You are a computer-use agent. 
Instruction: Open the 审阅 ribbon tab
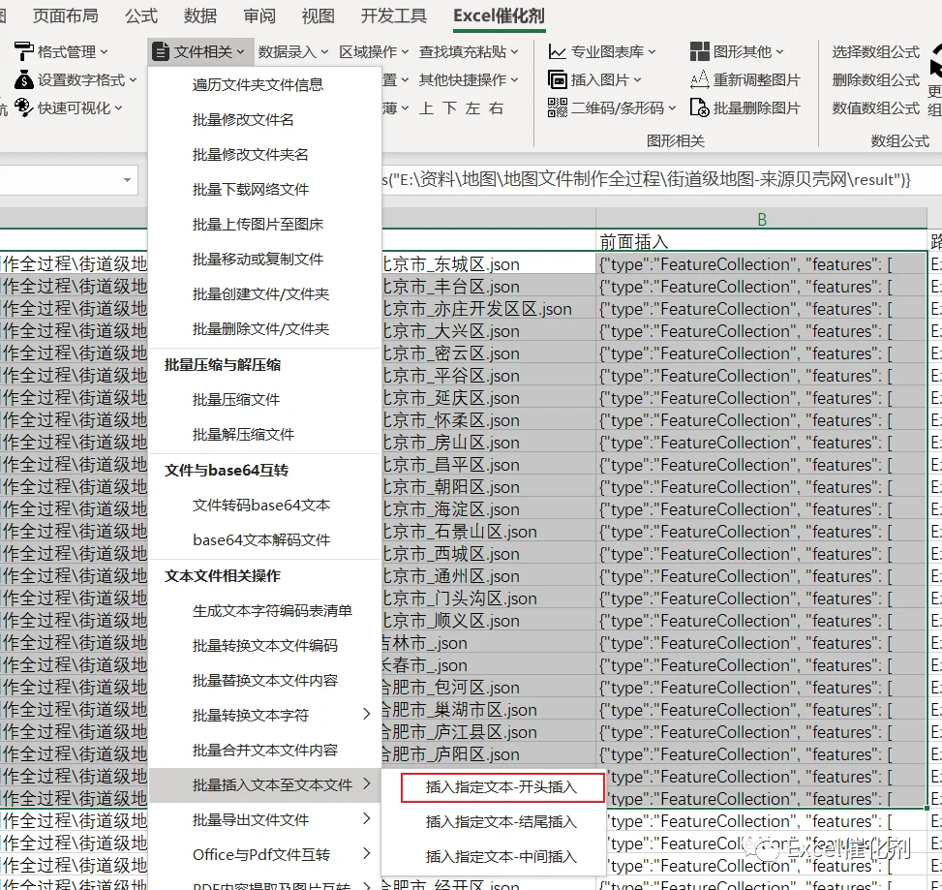tap(258, 15)
